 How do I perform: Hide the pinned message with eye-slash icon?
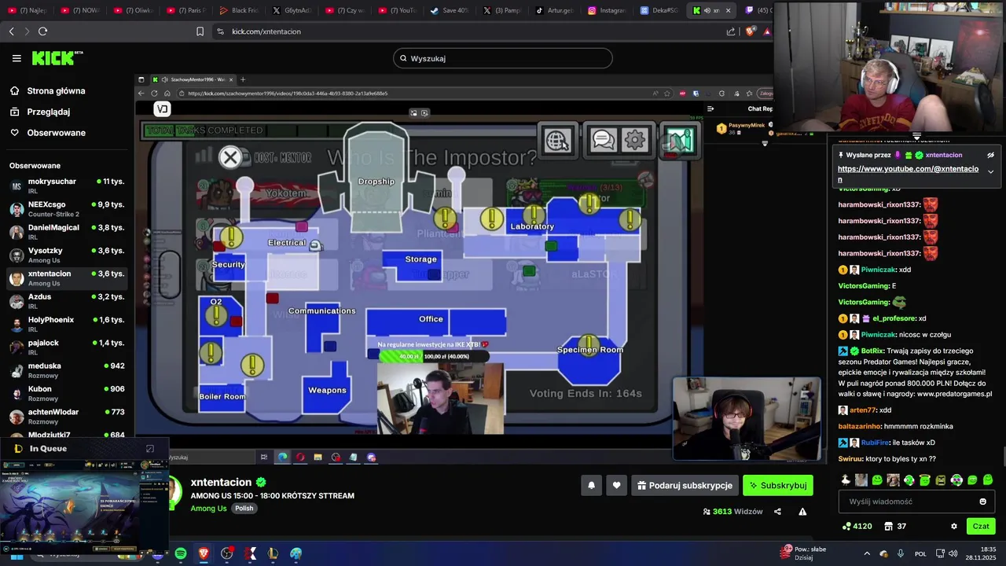pyautogui.click(x=990, y=155)
